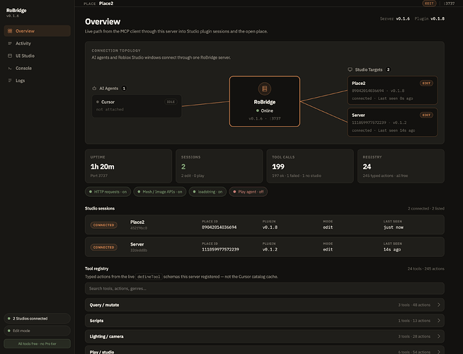Click the Tool Calls 199 stat card
The height and width of the screenshot is (354, 463).
[x=310, y=166]
